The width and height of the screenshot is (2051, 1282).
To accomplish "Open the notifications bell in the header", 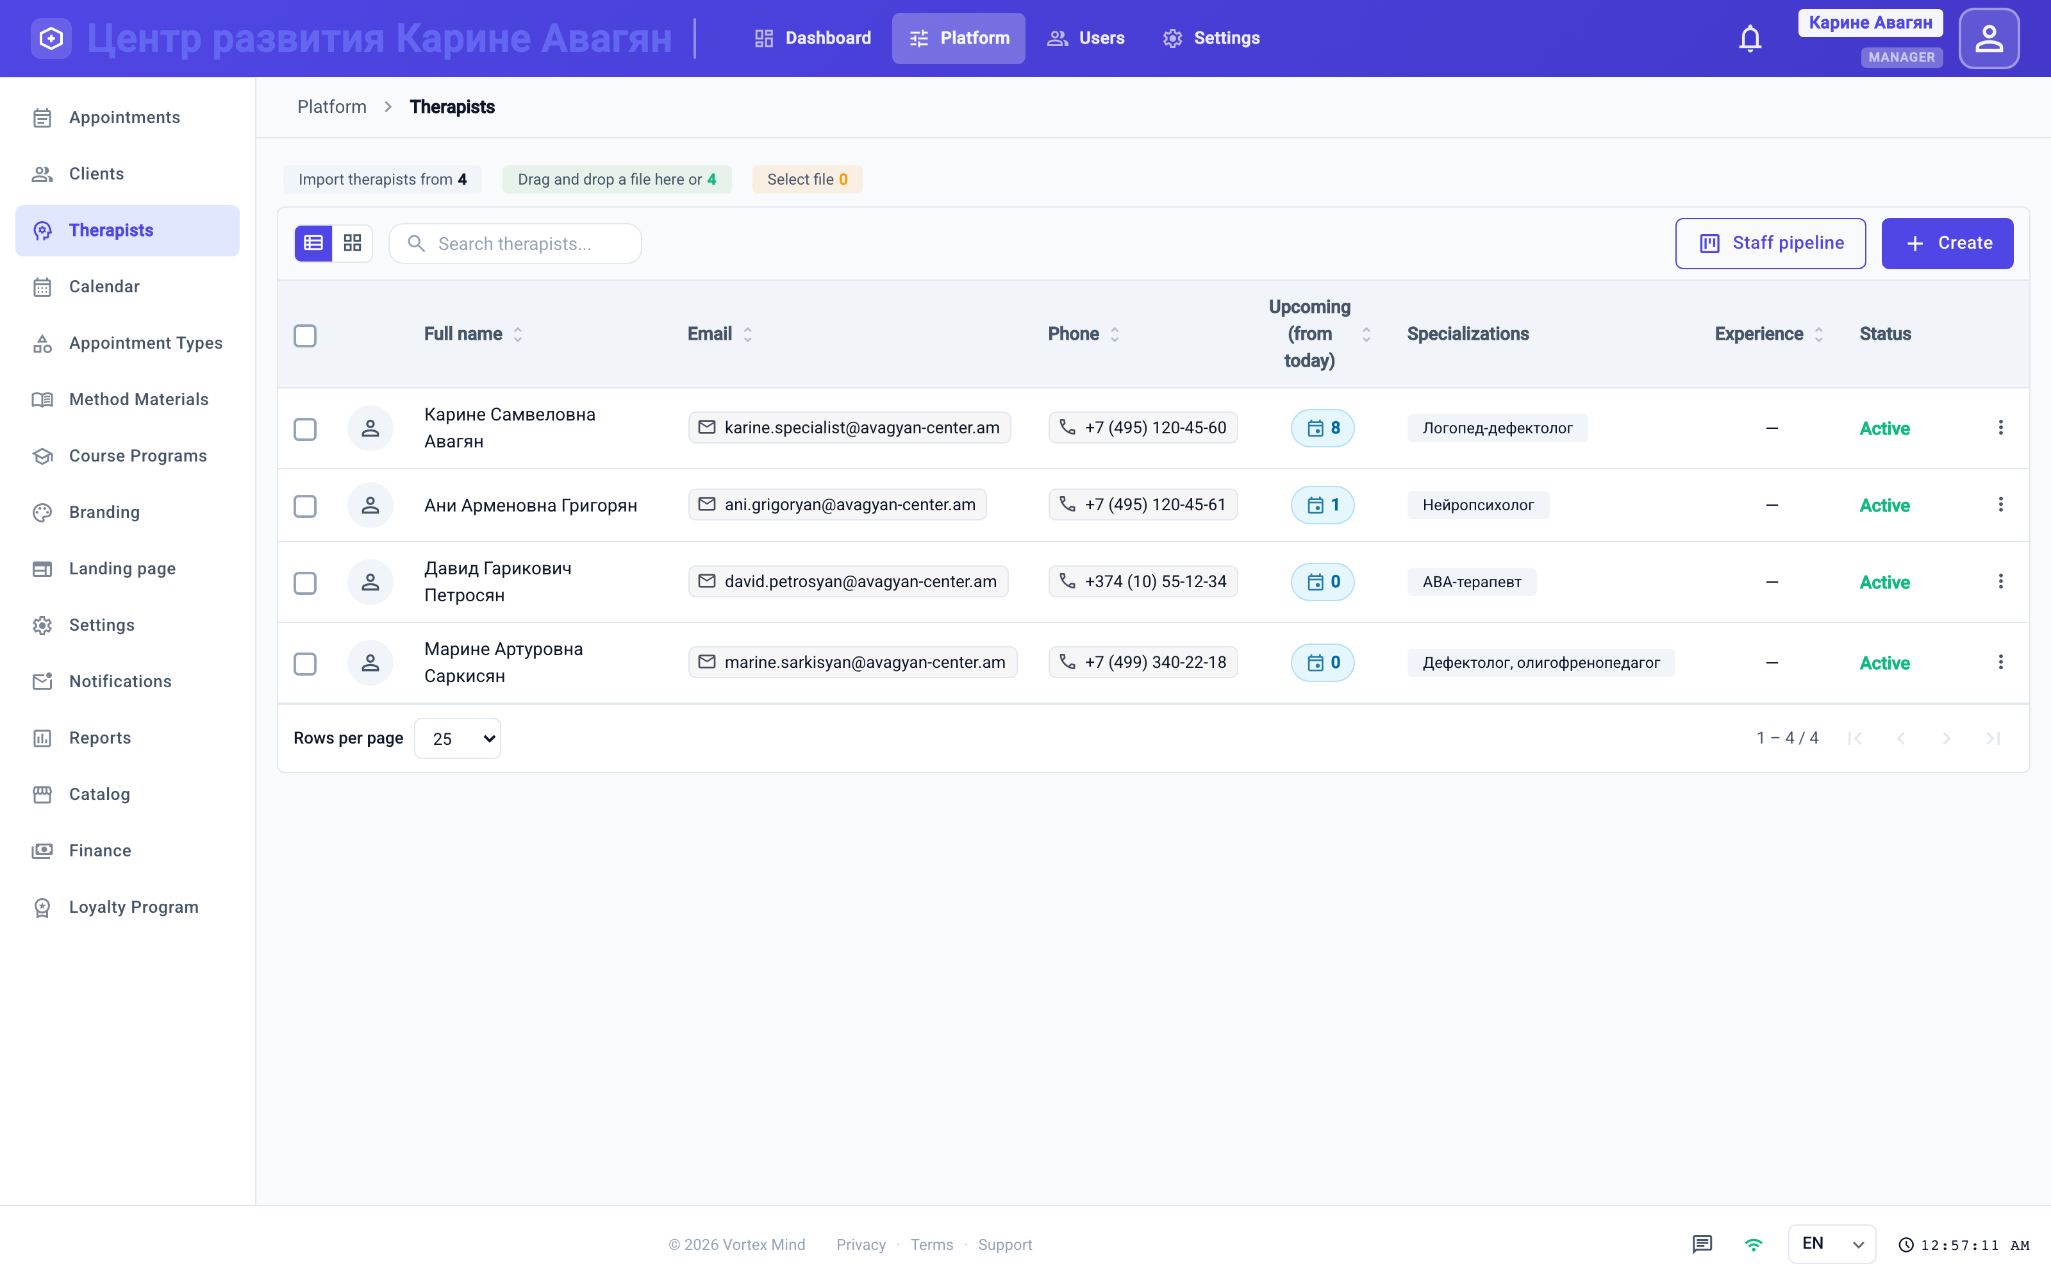I will pyautogui.click(x=1749, y=38).
